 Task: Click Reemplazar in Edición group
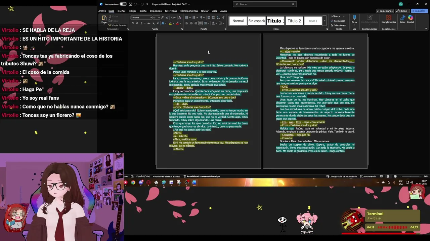click(x=338, y=21)
